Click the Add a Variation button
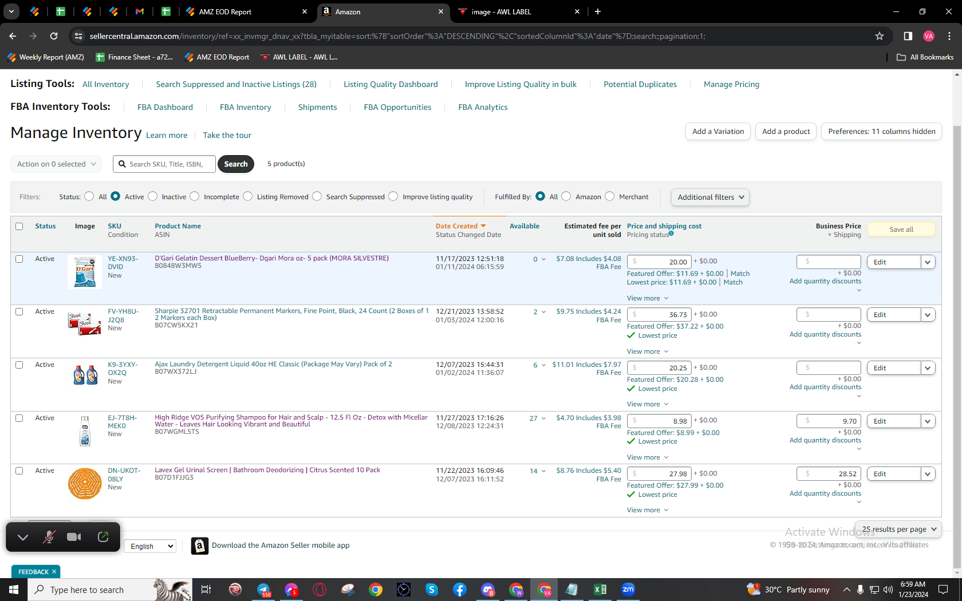Viewport: 962px width, 601px height. [x=718, y=132]
